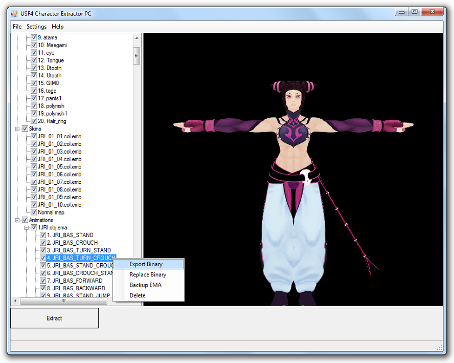
Task: Click the vertical scrollbar thumb in tree
Action: pos(137,56)
